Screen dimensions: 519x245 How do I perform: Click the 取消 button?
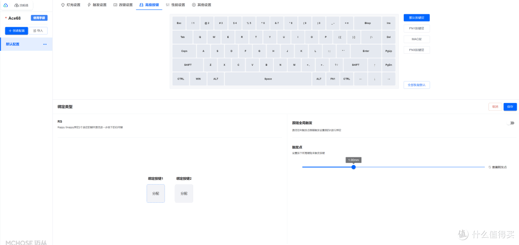(x=495, y=106)
